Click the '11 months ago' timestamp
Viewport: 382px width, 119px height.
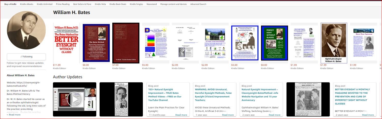tap(157, 115)
